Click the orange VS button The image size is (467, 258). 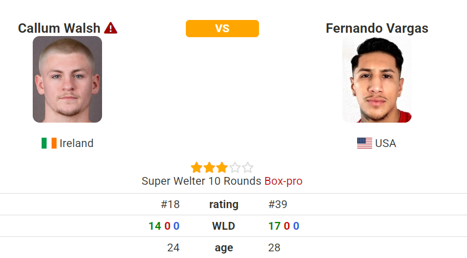point(222,29)
